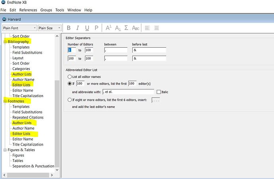Image resolution: width=274 pixels, height=179 pixels.
Task: Collapse the Figures & Tables tree section
Action: (x=5, y=150)
